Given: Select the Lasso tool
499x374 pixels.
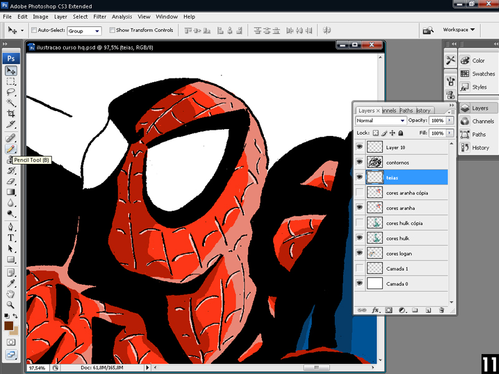Looking at the screenshot, I should 11,92.
